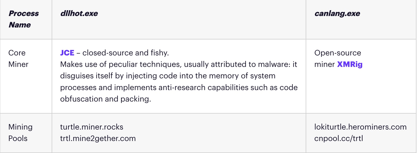Open the JCE hyperlink
417x153 pixels.
point(67,53)
